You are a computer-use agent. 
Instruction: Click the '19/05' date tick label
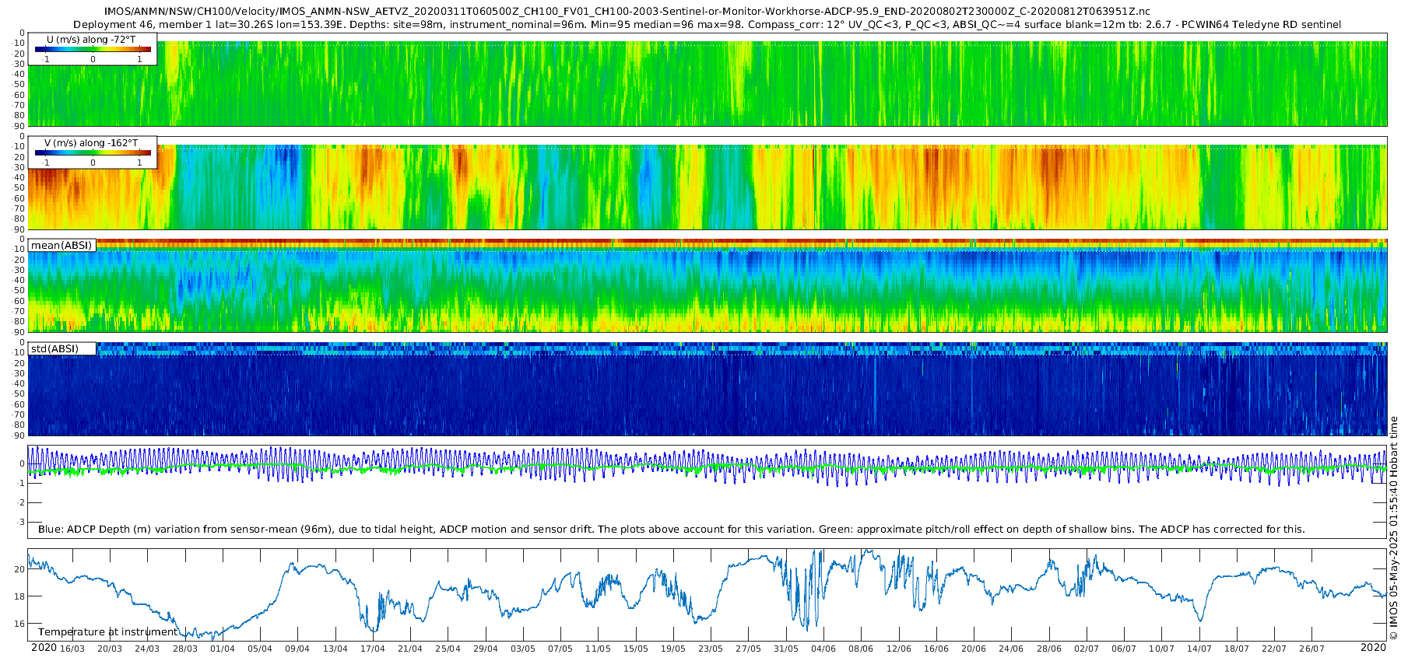(673, 649)
